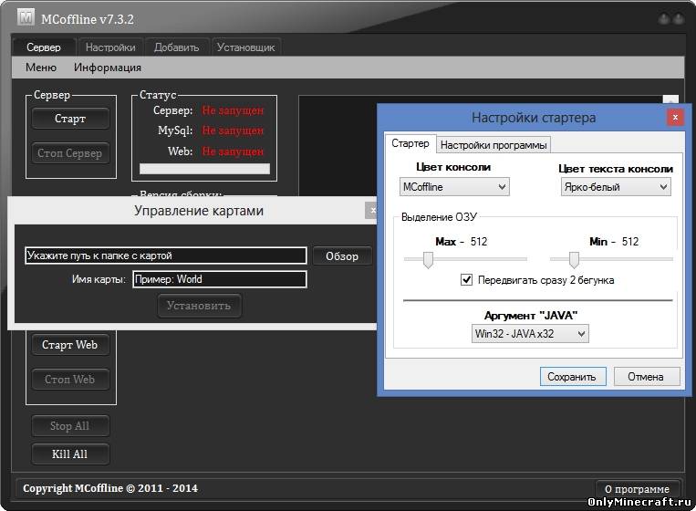Switch to the Настройки tab

[109, 47]
